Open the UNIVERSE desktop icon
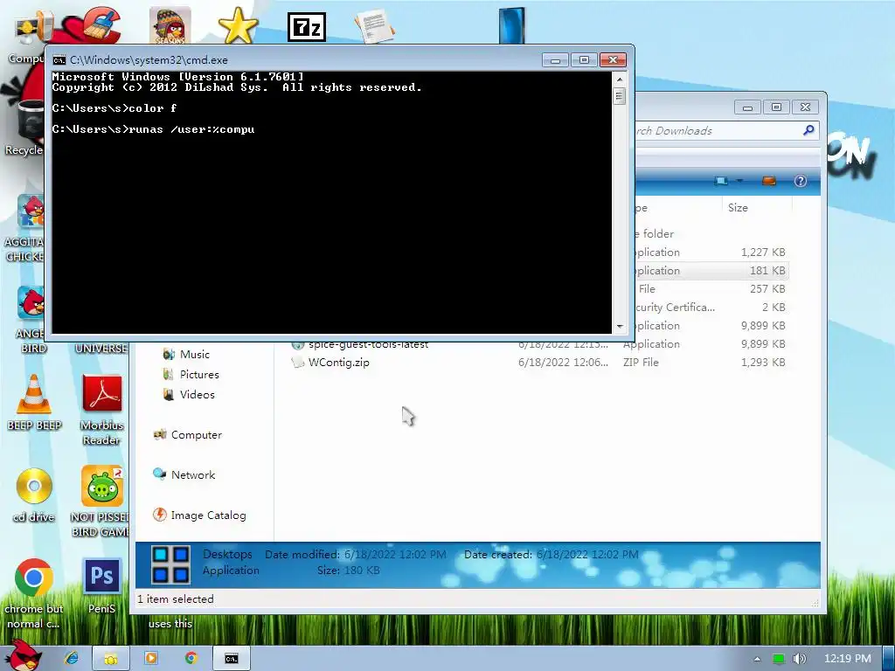Viewport: 895px width, 671px height. [x=101, y=348]
